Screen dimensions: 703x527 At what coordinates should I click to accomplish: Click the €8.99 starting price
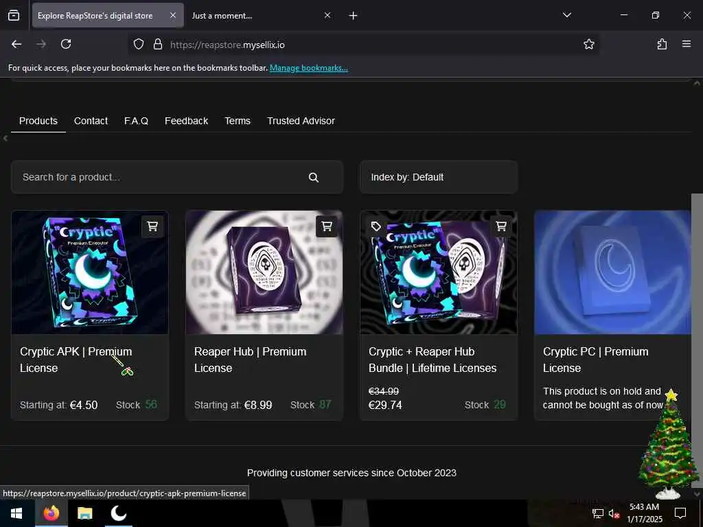[x=258, y=405]
